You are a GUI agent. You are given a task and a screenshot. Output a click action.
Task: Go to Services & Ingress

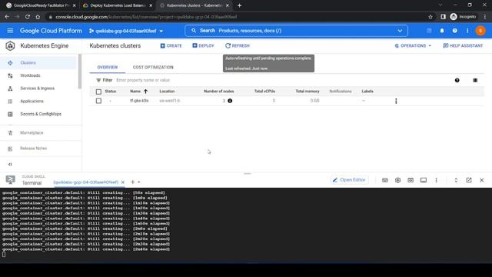(38, 88)
